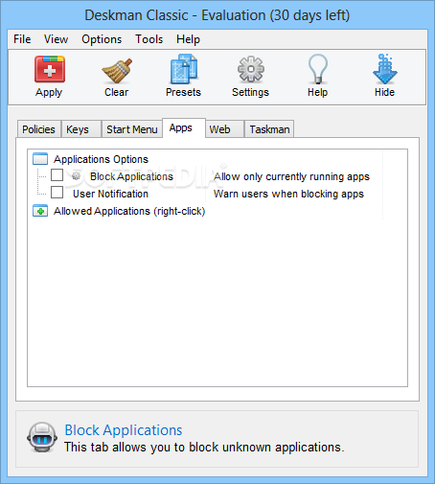The image size is (435, 484).
Task: Click the Allowed Applications plus icon
Action: pos(40,211)
